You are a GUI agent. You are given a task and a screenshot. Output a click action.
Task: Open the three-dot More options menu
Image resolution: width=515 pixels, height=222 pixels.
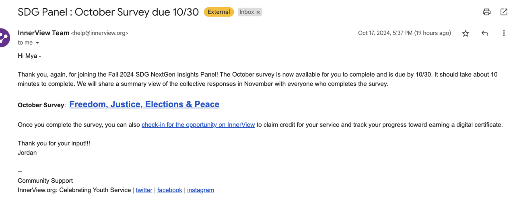(504, 33)
